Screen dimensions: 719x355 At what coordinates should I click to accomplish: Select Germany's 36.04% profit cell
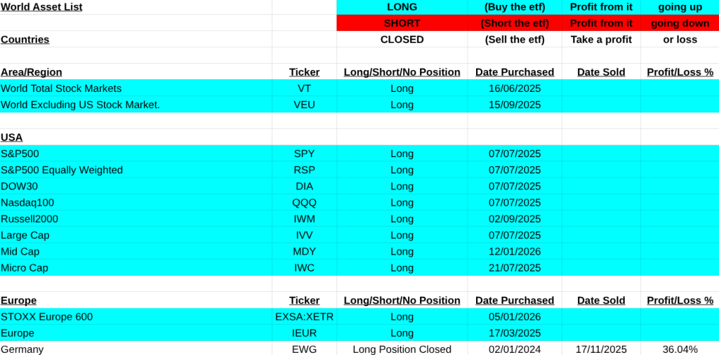pyautogui.click(x=680, y=349)
